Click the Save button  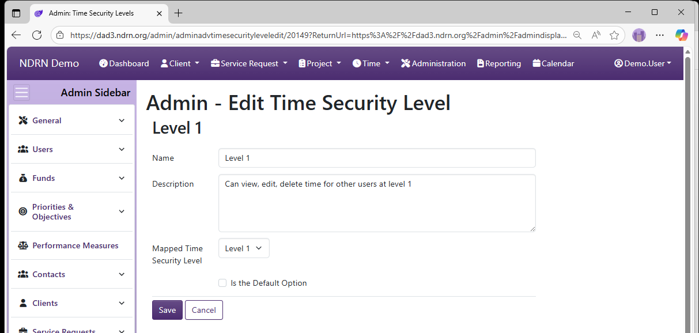(167, 310)
